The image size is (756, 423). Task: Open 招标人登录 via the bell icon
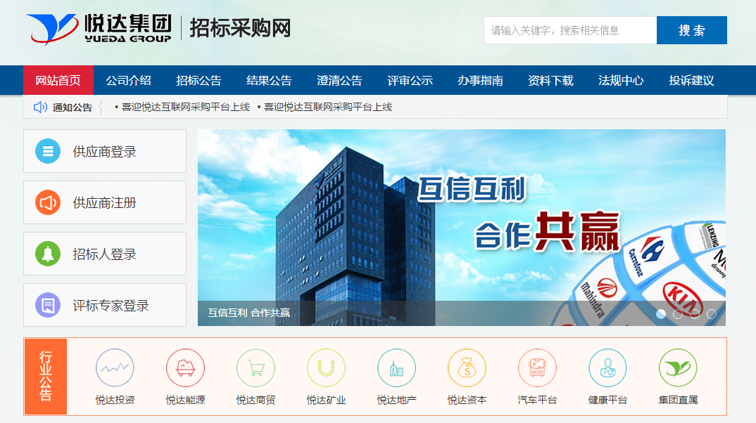pyautogui.click(x=47, y=254)
